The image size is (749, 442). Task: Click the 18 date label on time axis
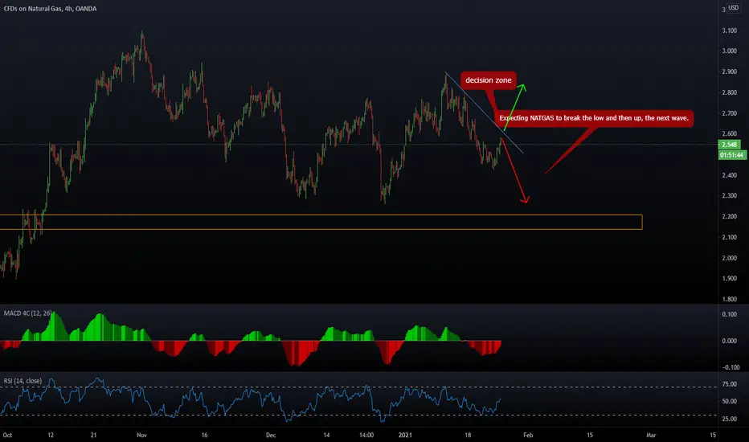click(x=468, y=436)
